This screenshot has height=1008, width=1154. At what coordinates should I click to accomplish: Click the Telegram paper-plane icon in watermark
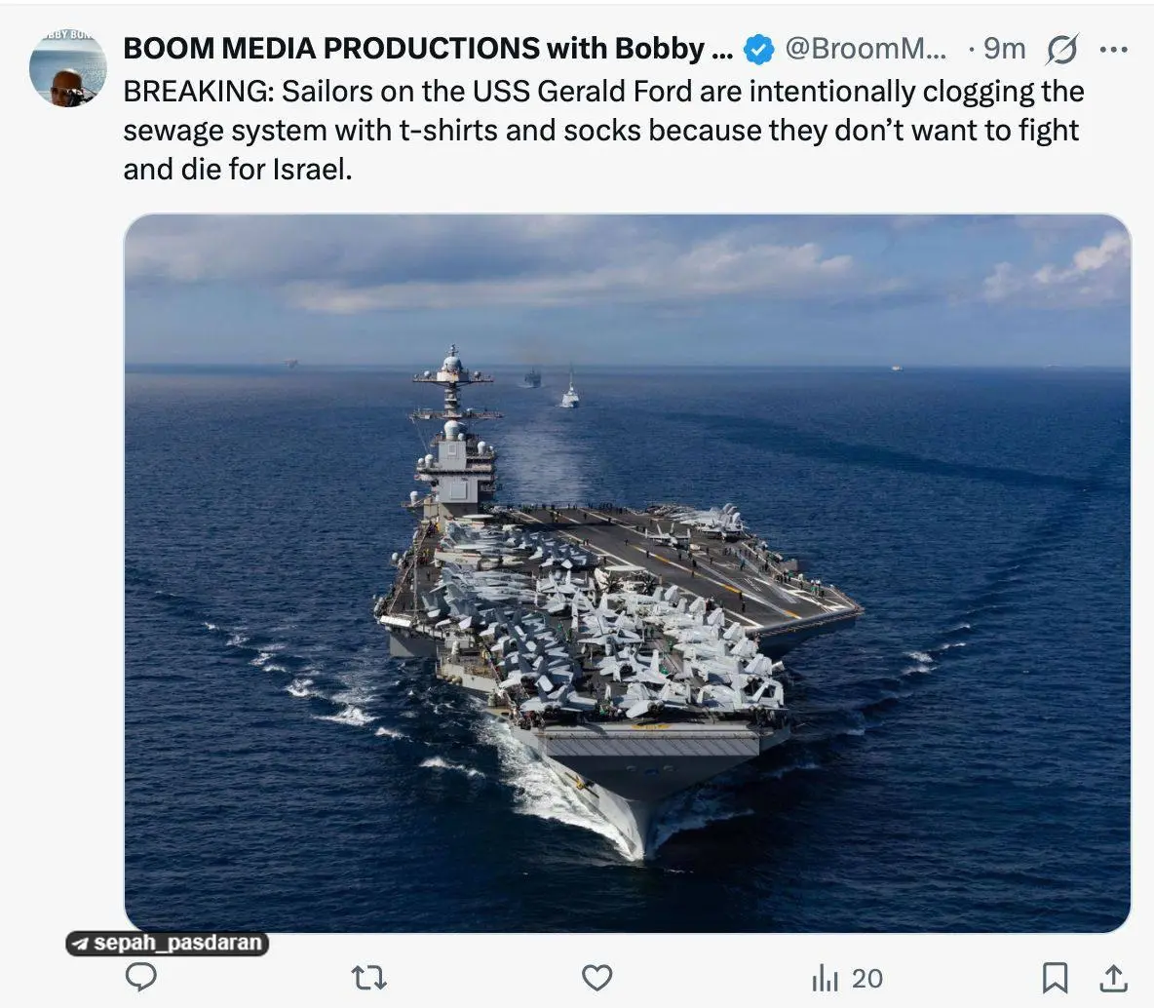pyautogui.click(x=82, y=944)
